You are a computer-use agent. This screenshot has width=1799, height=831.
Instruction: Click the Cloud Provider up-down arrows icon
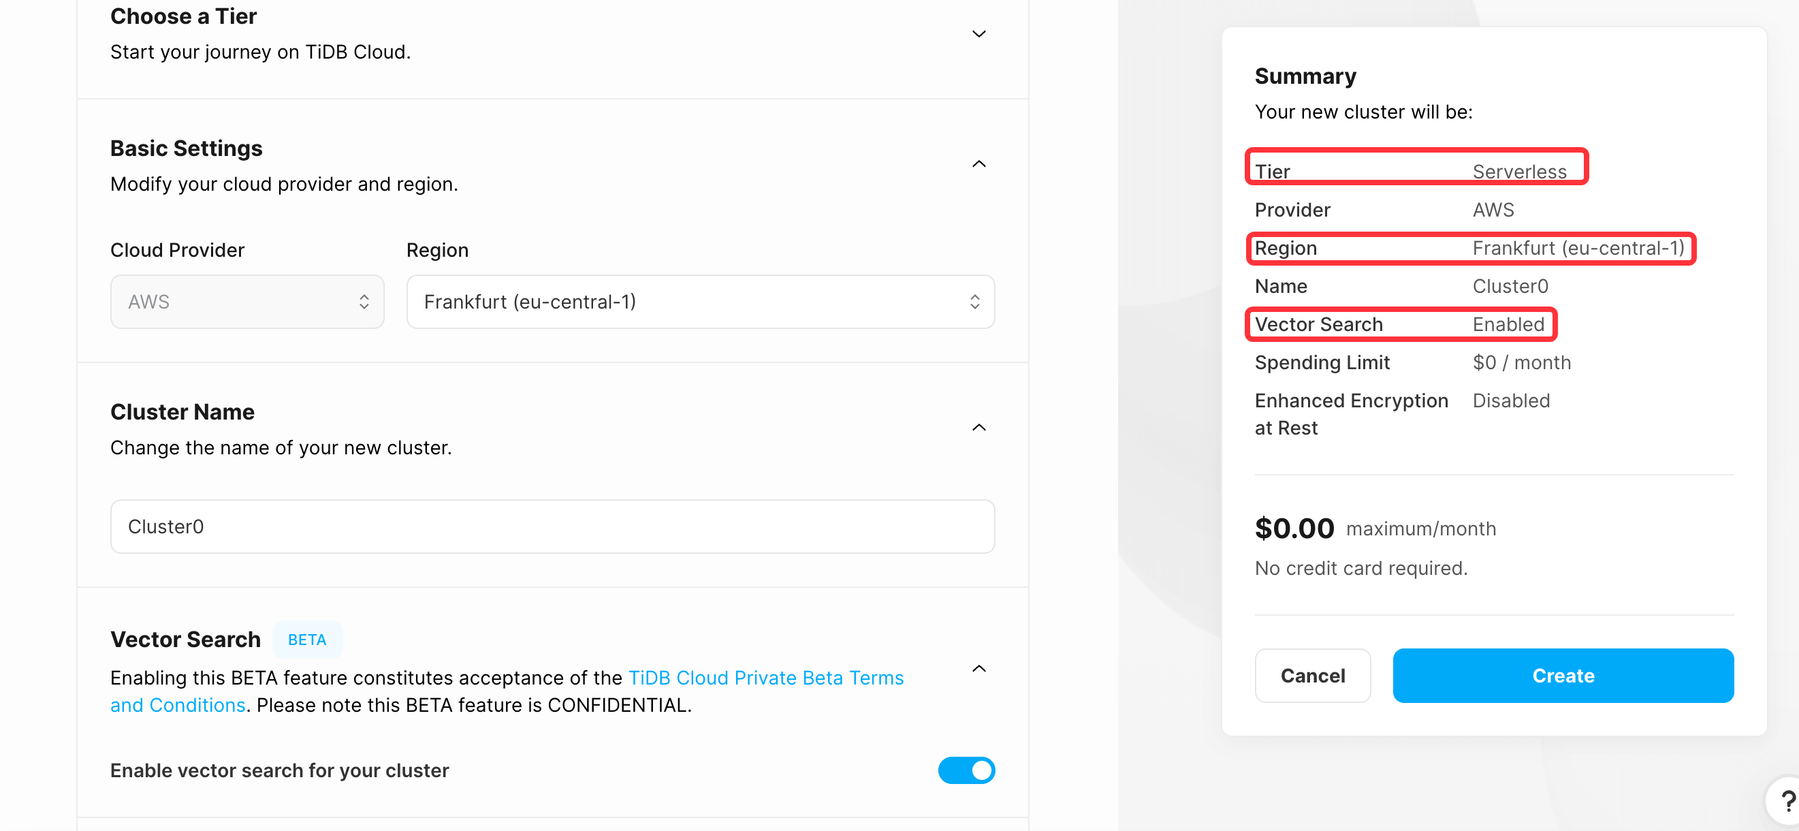[364, 302]
